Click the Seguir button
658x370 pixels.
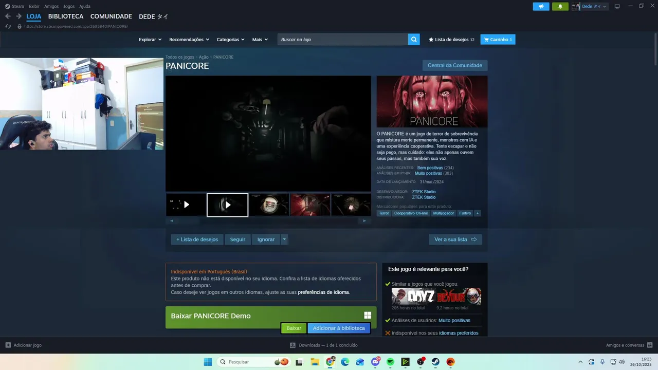tap(237, 239)
